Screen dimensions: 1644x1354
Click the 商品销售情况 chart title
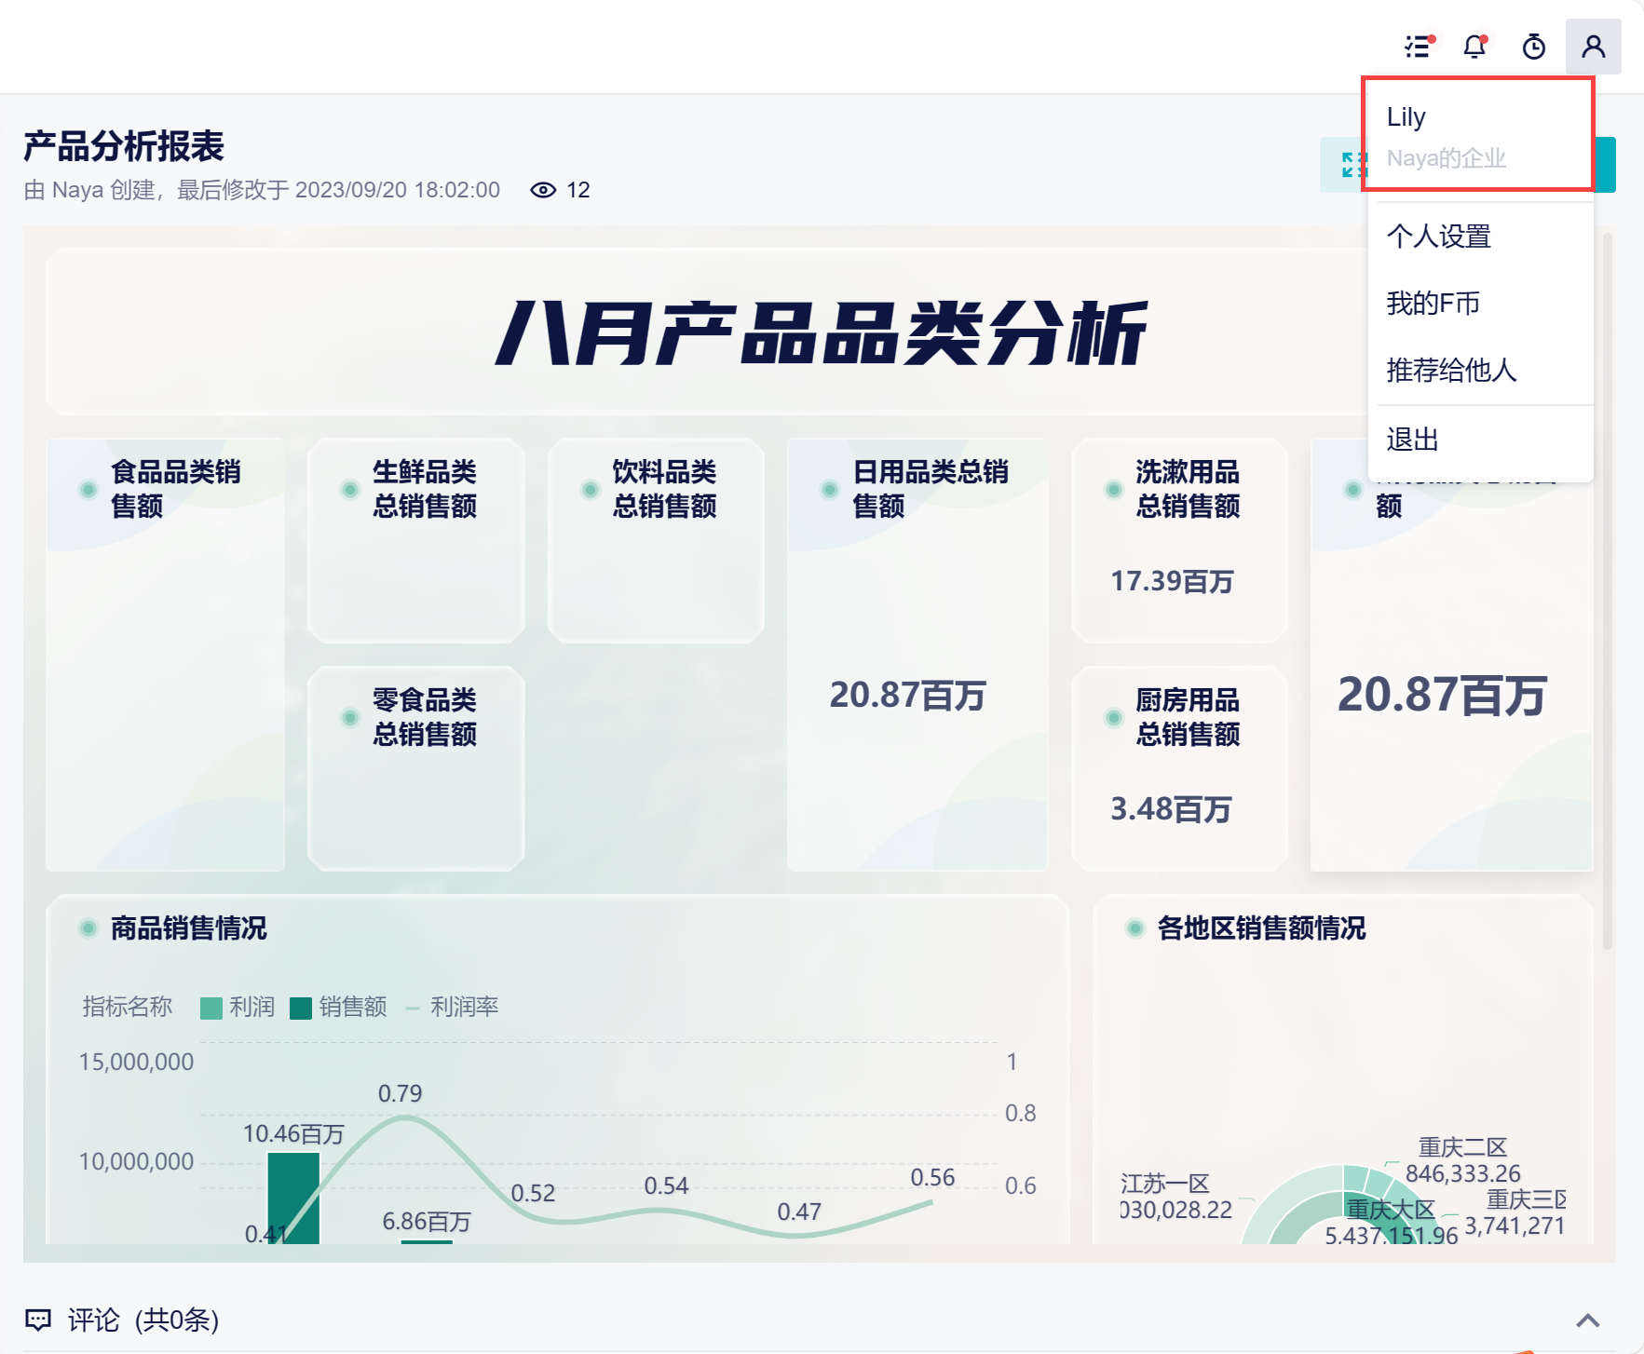tap(189, 928)
